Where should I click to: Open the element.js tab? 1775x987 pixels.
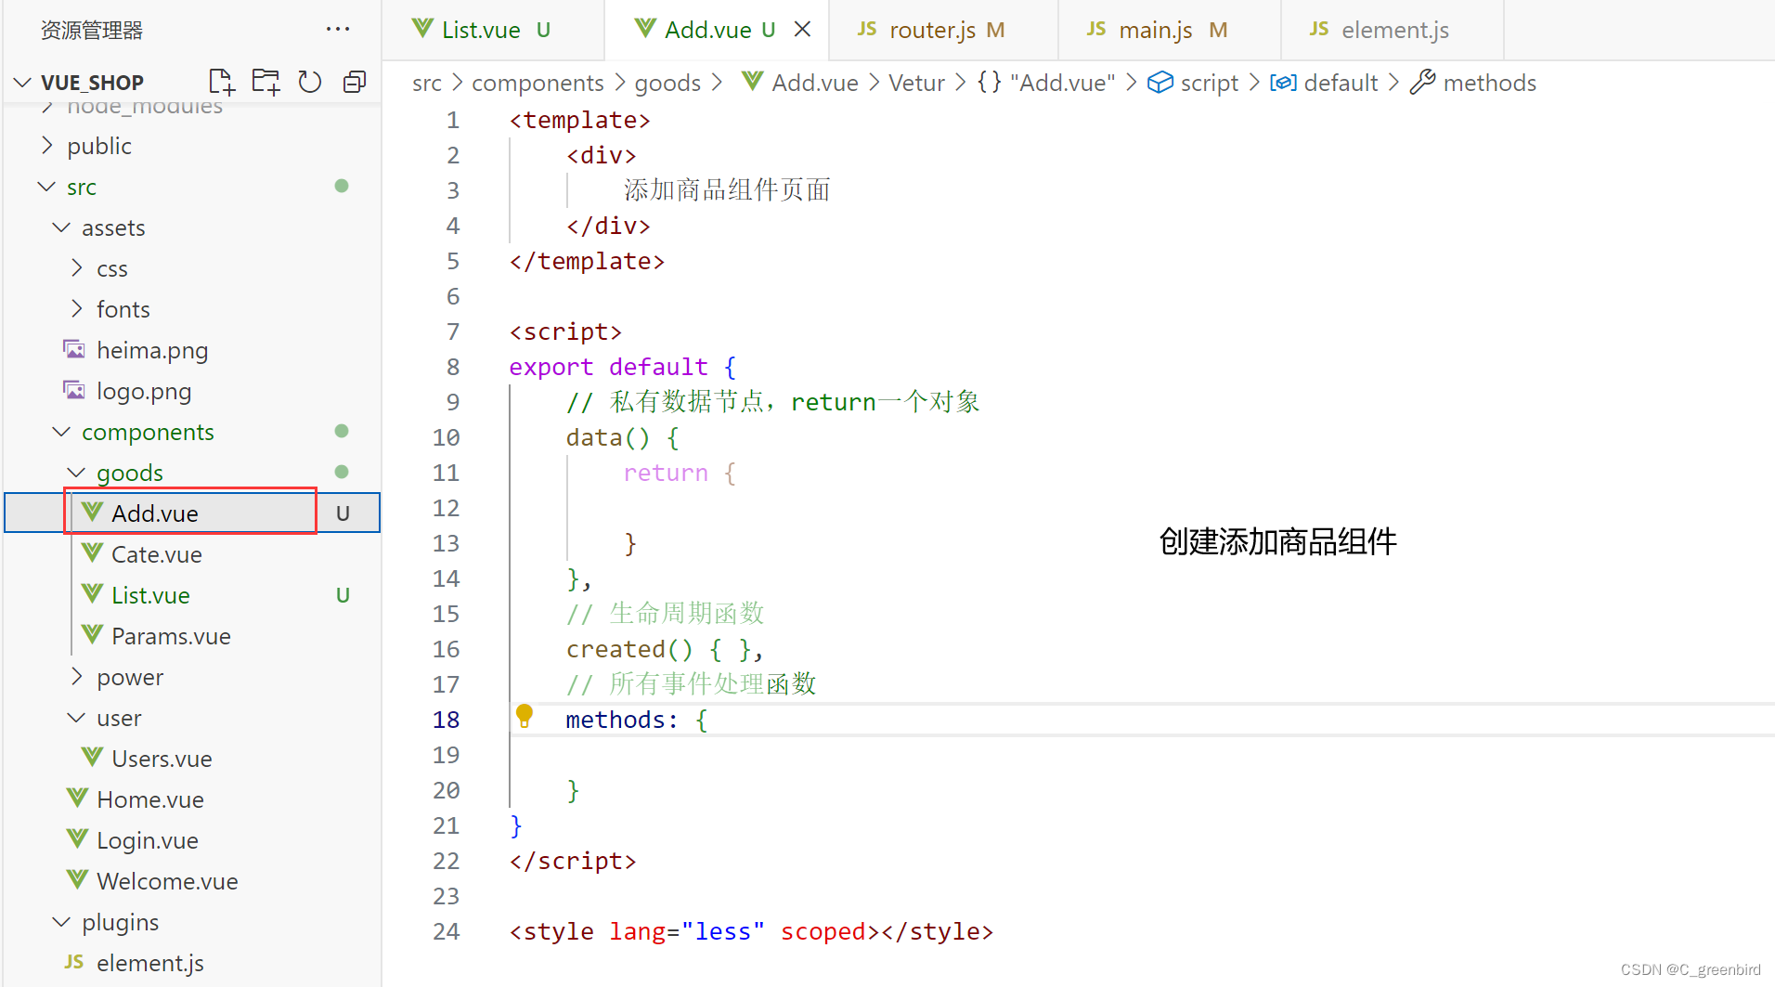click(x=1393, y=30)
